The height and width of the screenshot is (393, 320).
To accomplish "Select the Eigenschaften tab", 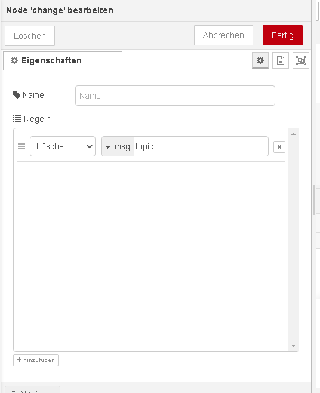I will [x=63, y=61].
